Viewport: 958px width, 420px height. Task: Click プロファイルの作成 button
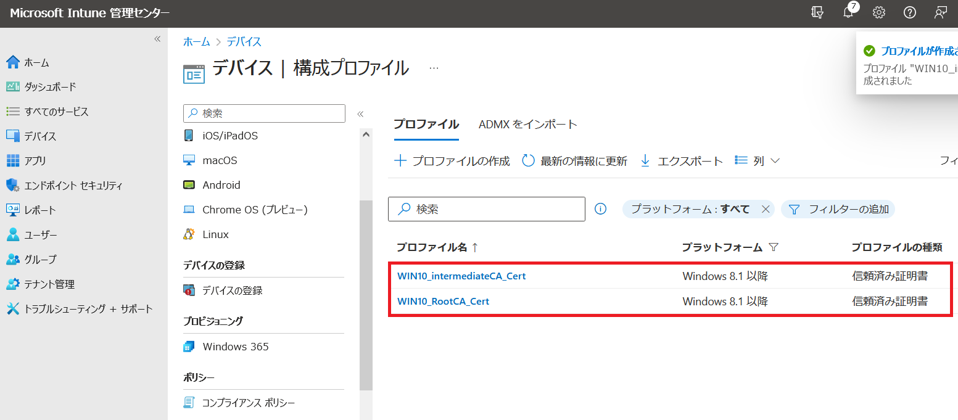tap(452, 161)
